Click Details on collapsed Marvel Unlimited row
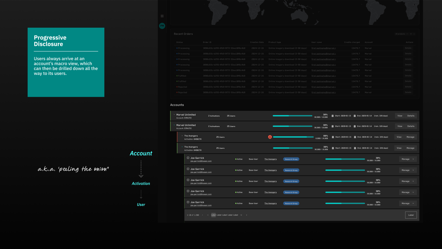Image resolution: width=442 pixels, height=249 pixels. click(411, 116)
